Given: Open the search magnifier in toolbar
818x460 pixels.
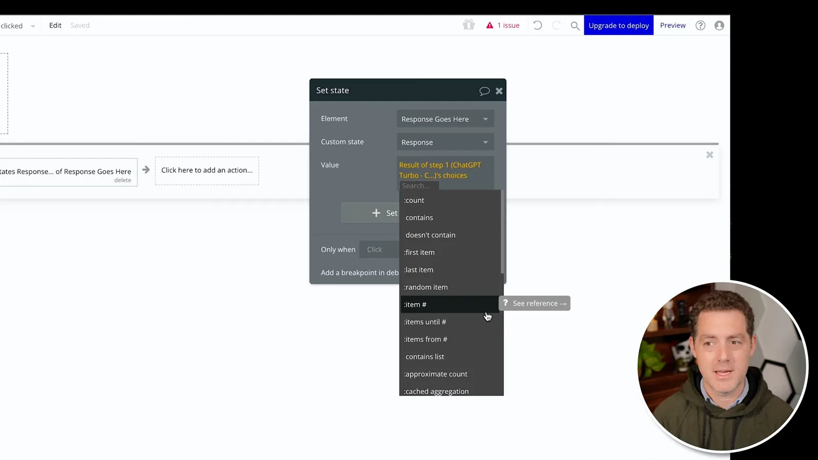Looking at the screenshot, I should (x=575, y=26).
